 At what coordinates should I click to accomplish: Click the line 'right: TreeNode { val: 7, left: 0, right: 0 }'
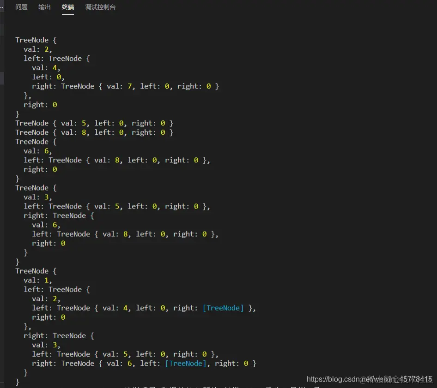click(x=125, y=86)
